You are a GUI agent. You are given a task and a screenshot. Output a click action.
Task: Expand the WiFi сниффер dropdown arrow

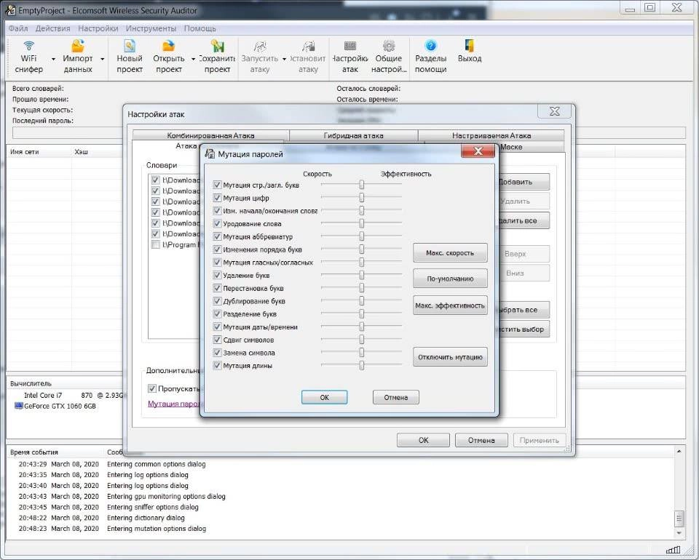click(x=53, y=59)
